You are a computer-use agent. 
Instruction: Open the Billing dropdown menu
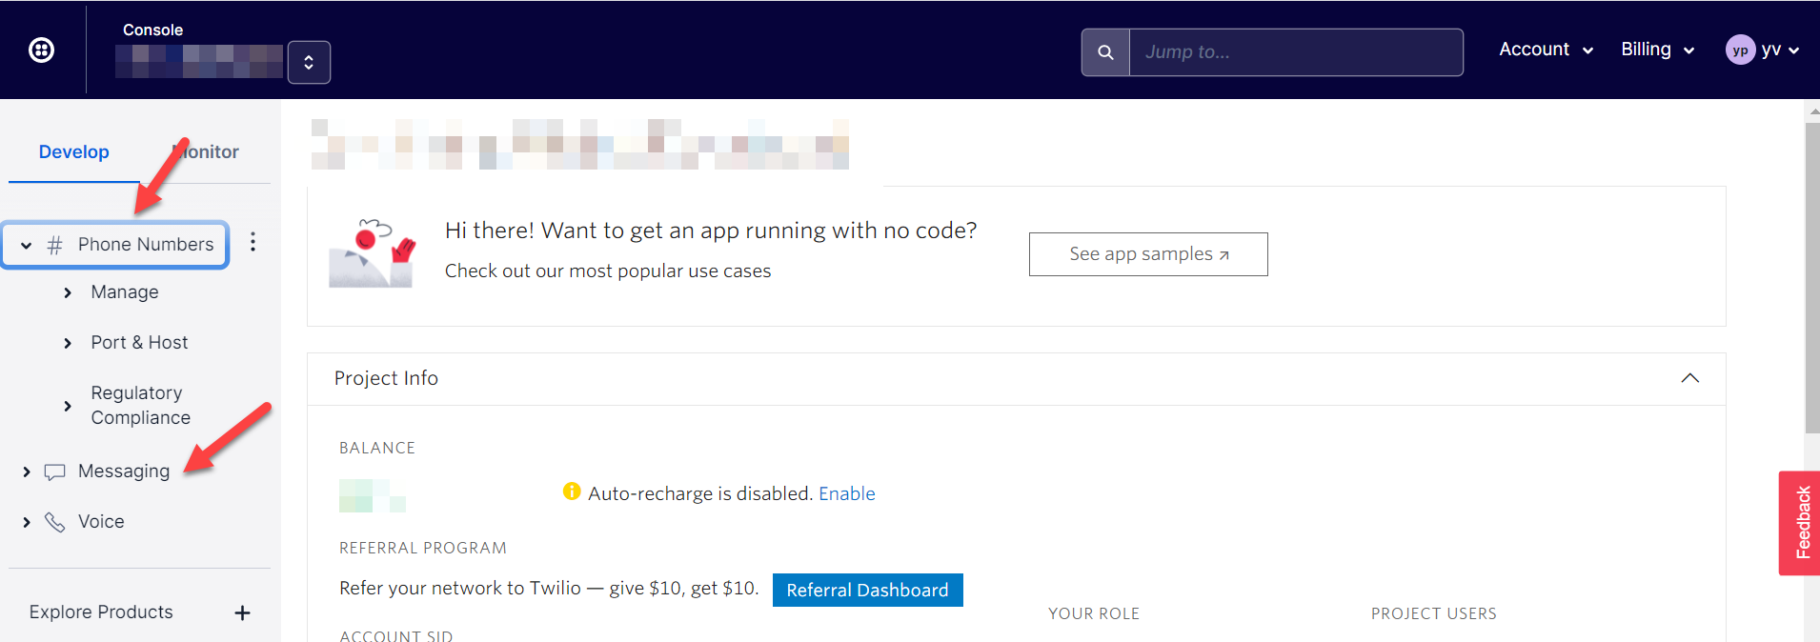1657,50
